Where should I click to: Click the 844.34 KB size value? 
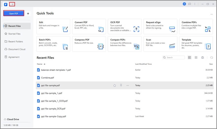[208, 93]
